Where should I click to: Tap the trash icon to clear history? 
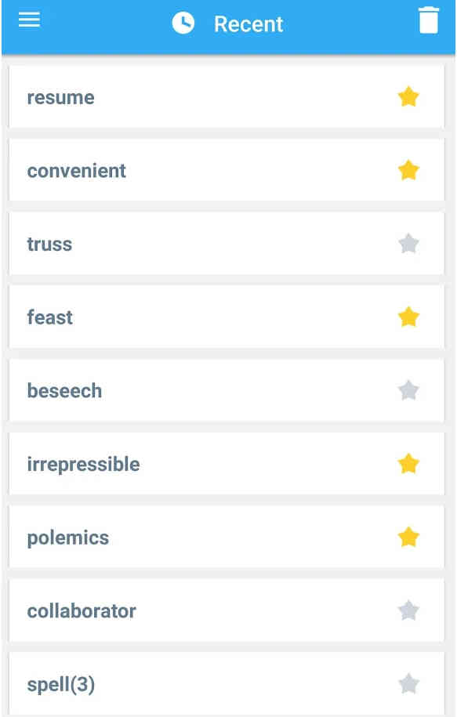click(x=429, y=20)
